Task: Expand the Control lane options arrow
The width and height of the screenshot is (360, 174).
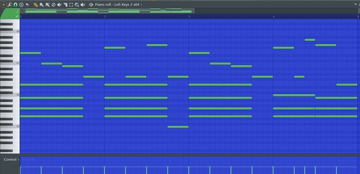Action: point(18,159)
